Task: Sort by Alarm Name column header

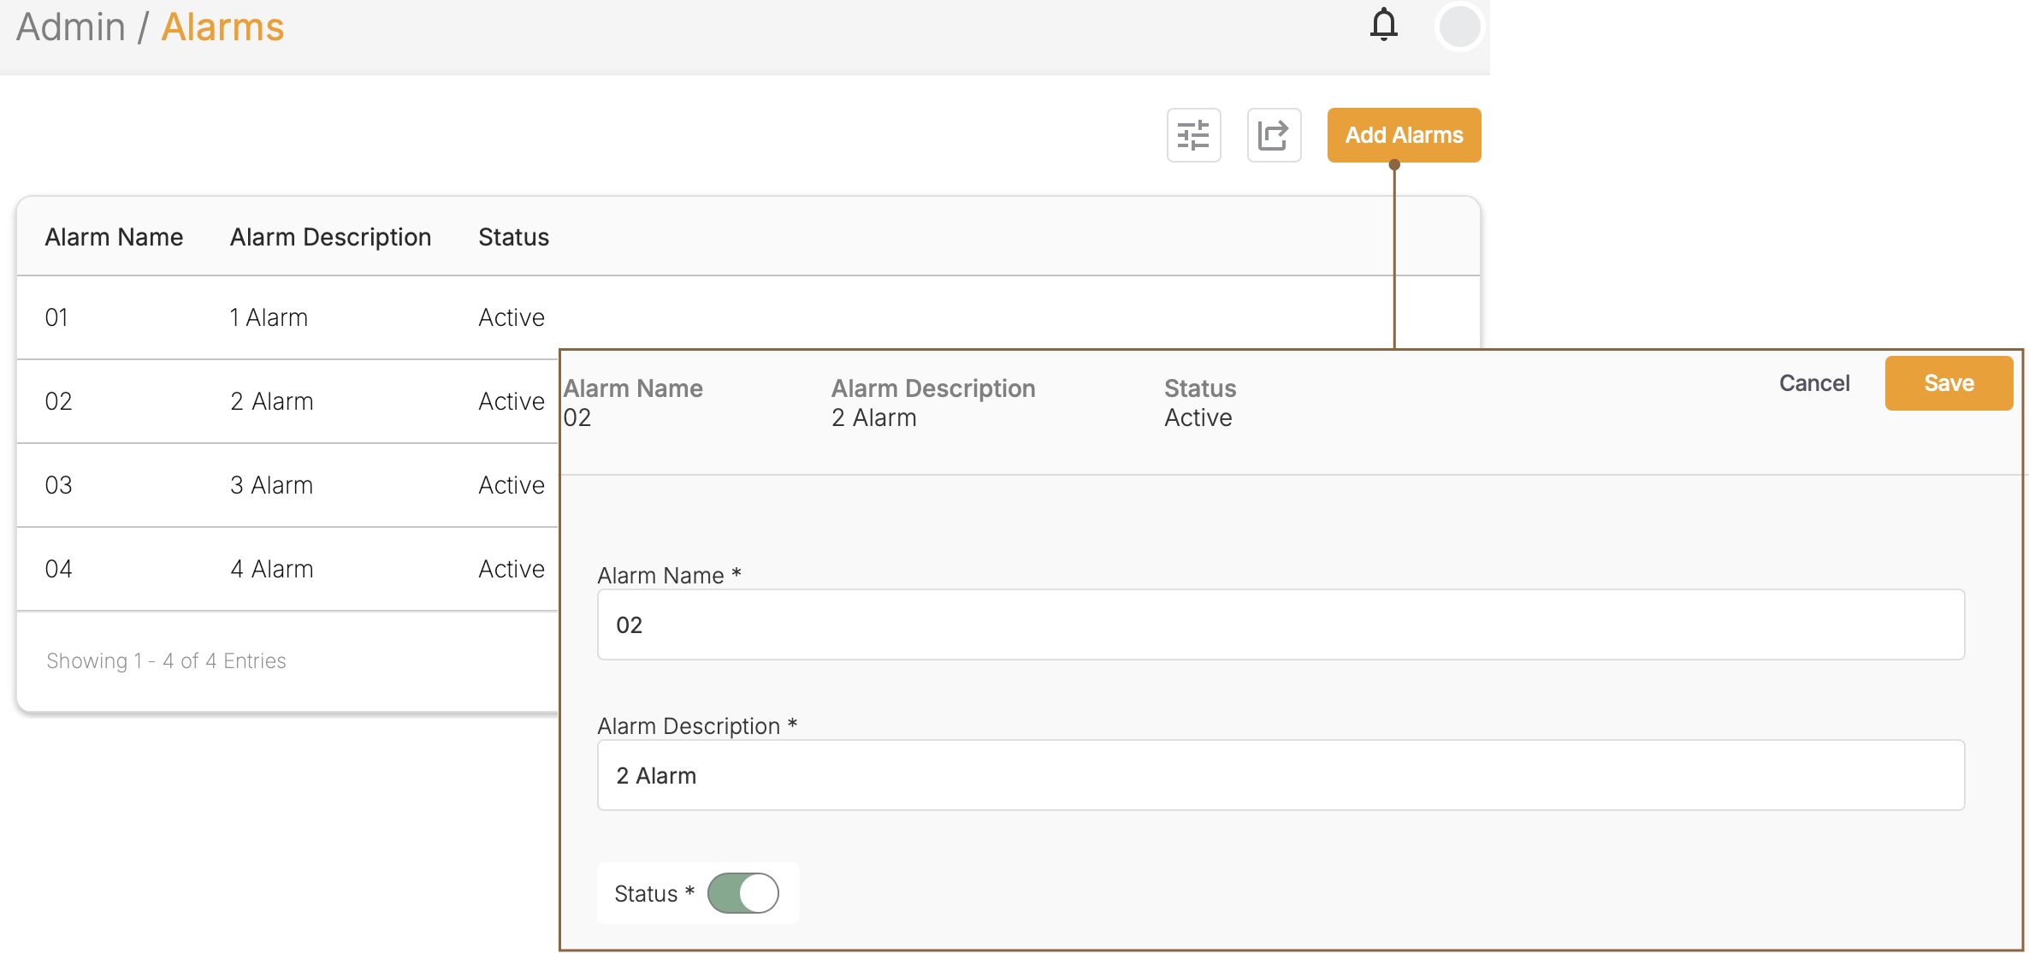Action: 114,237
